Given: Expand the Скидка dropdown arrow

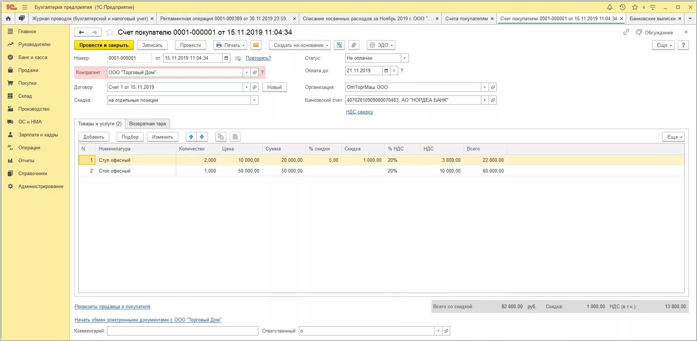Looking at the screenshot, I should (254, 100).
